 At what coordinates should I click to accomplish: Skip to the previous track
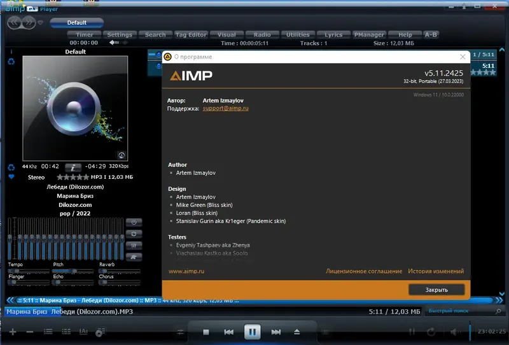click(x=229, y=332)
